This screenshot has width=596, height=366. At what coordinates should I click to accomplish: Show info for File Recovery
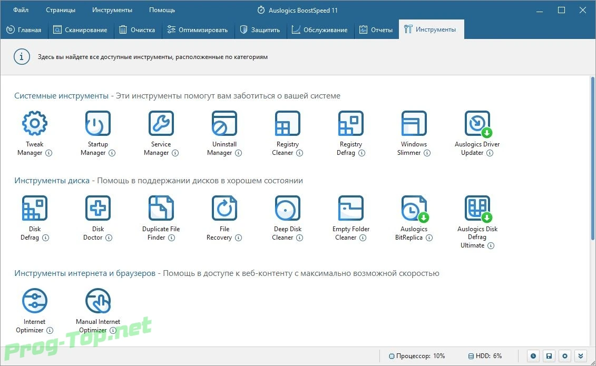click(238, 238)
